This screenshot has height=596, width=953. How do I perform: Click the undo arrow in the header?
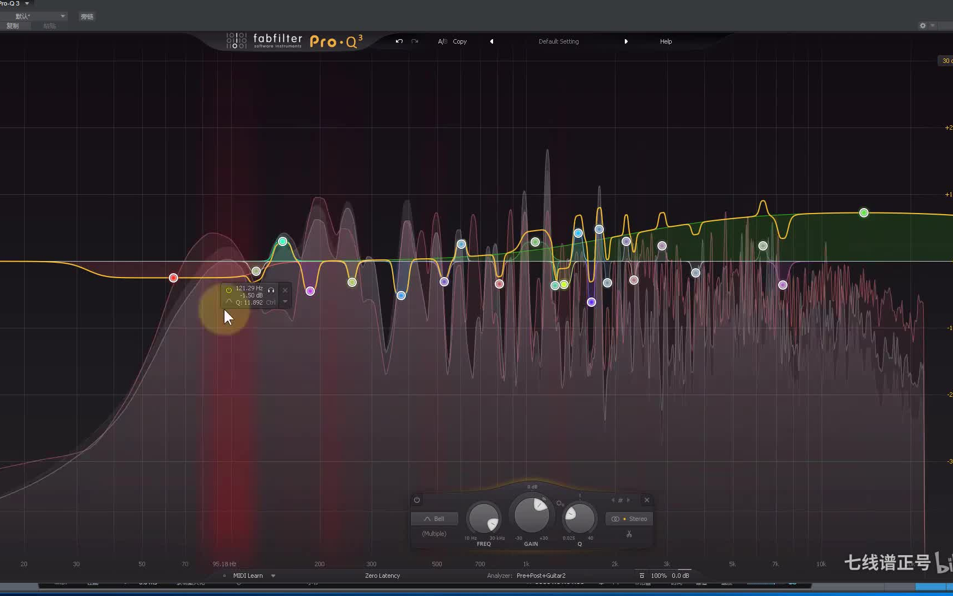click(x=398, y=41)
